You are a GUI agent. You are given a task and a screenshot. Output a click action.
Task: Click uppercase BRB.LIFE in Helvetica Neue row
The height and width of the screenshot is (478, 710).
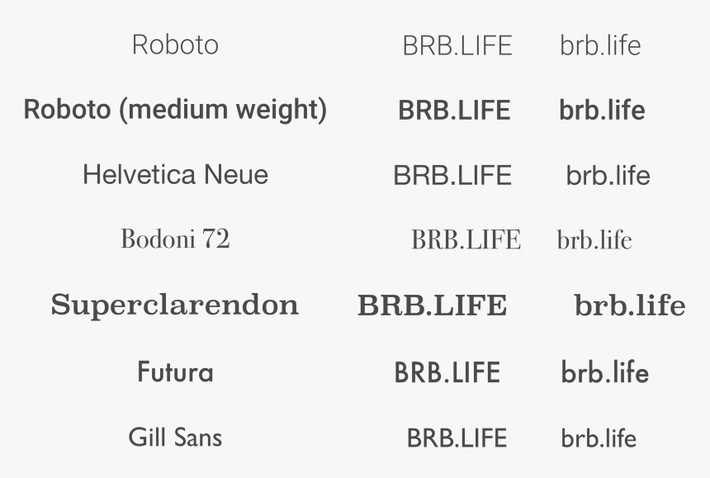coord(452,175)
